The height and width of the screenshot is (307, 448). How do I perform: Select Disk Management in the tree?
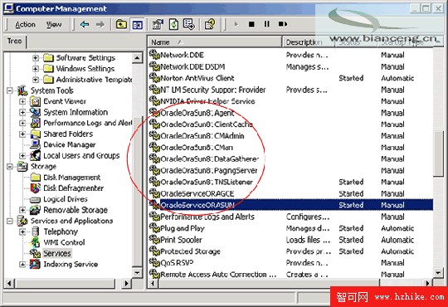[71, 178]
